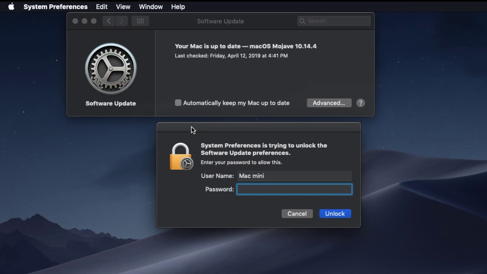Show all preferences grid button
487x274 pixels.
[140, 21]
